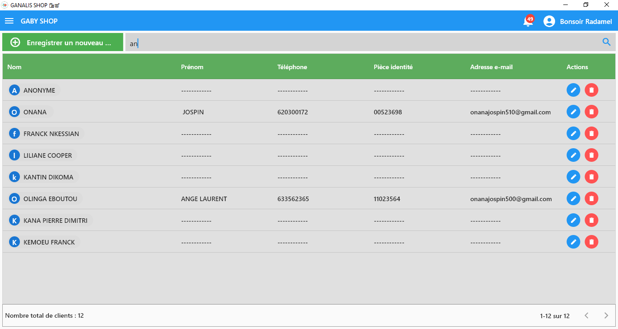This screenshot has width=618, height=329.
Task: Select the LILIANE COOPER name chip
Action: click(43, 155)
